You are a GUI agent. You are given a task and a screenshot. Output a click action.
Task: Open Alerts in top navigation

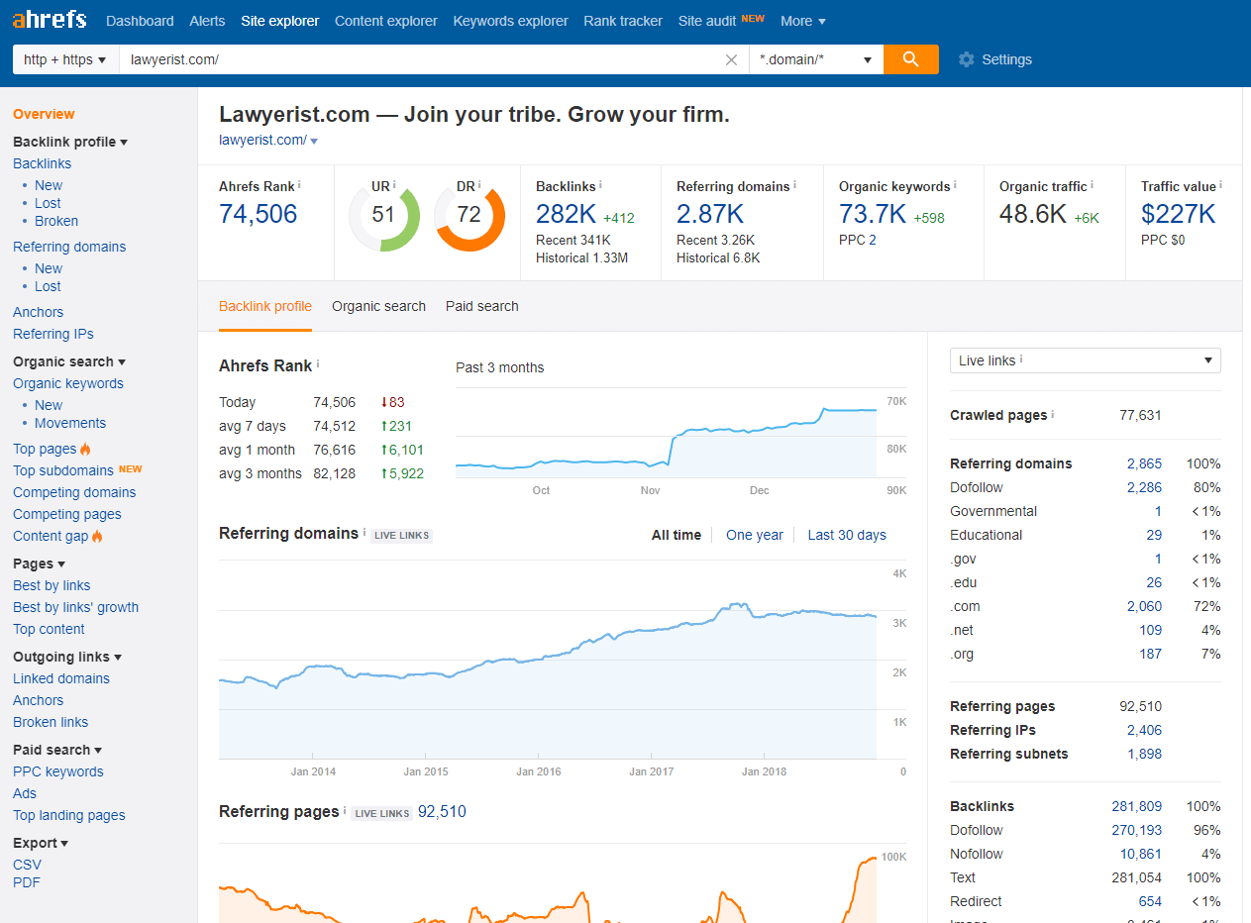click(x=207, y=21)
